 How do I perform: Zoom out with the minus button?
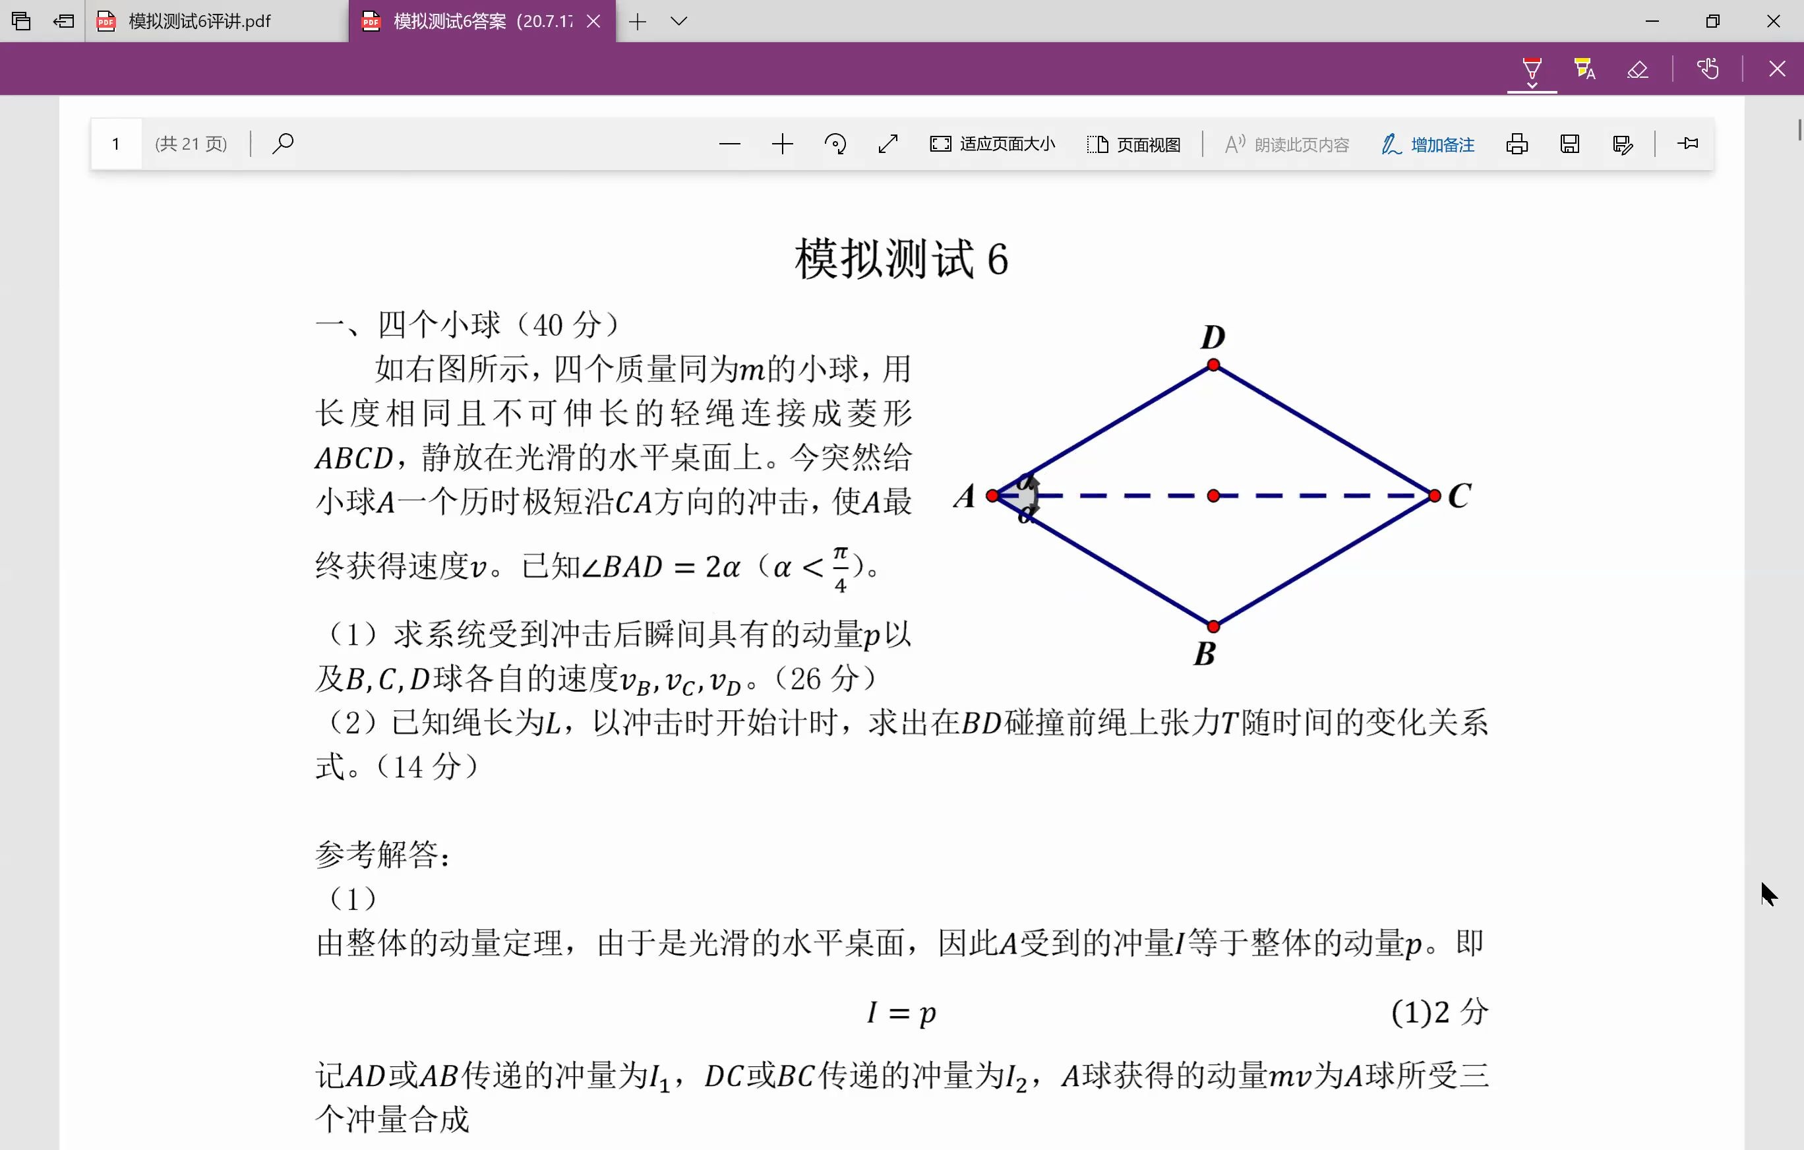729,144
